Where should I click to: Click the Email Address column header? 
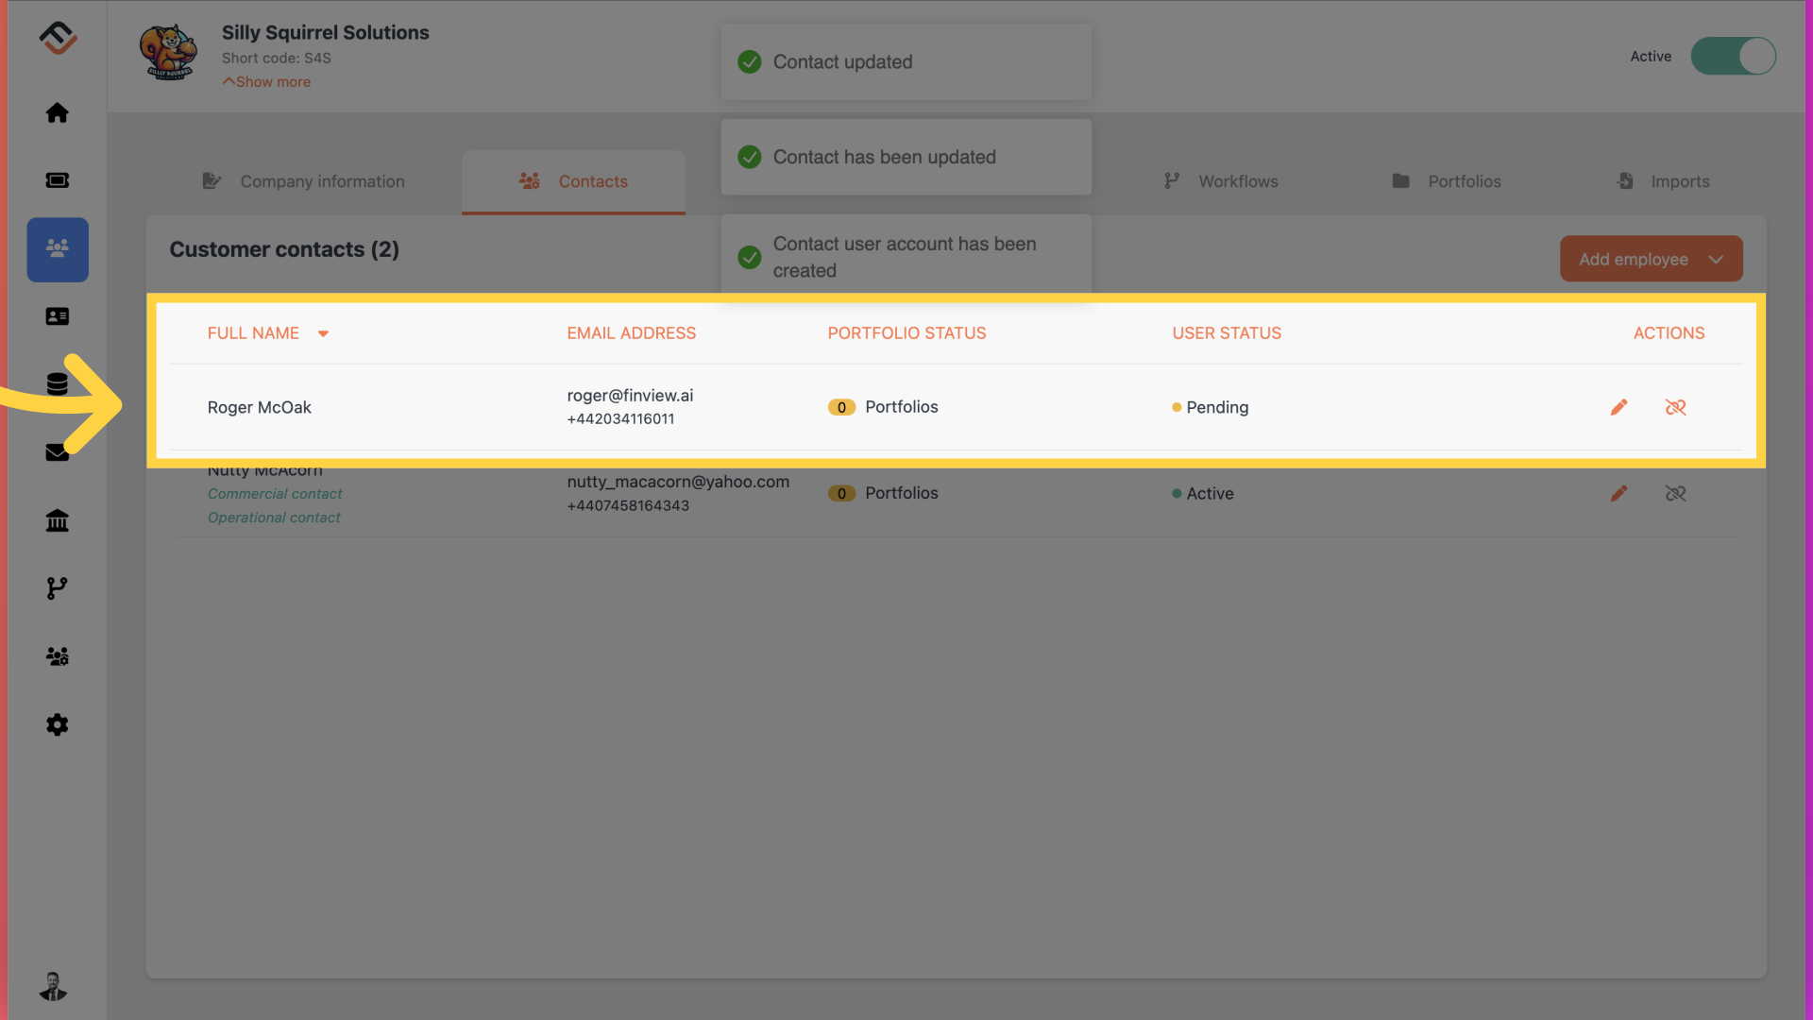pyautogui.click(x=631, y=333)
